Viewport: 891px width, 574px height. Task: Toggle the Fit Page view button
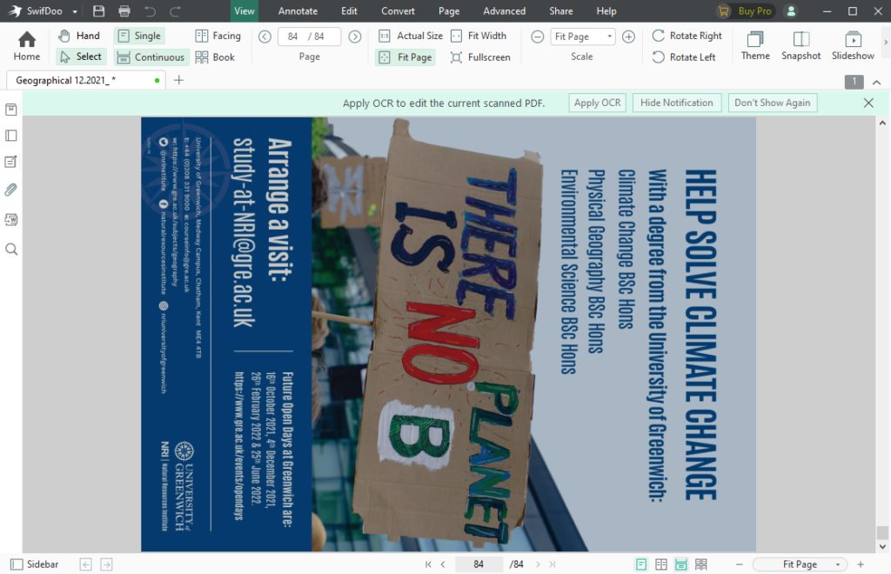405,57
